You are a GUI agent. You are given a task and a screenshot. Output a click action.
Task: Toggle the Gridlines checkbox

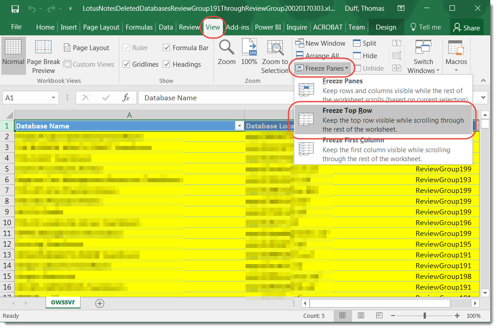pos(126,64)
